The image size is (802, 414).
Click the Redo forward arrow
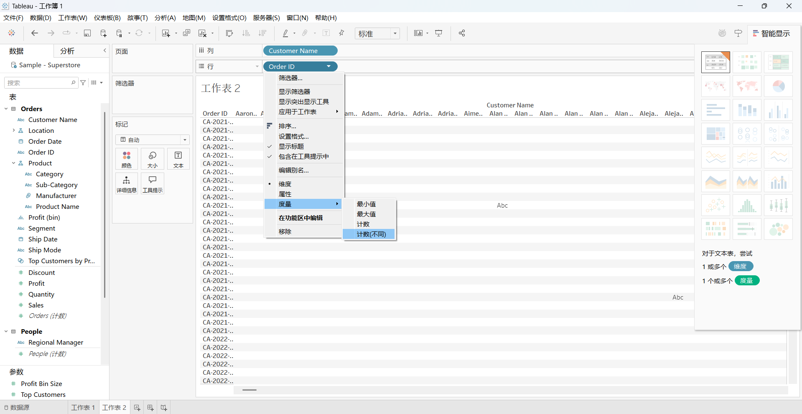[51, 33]
